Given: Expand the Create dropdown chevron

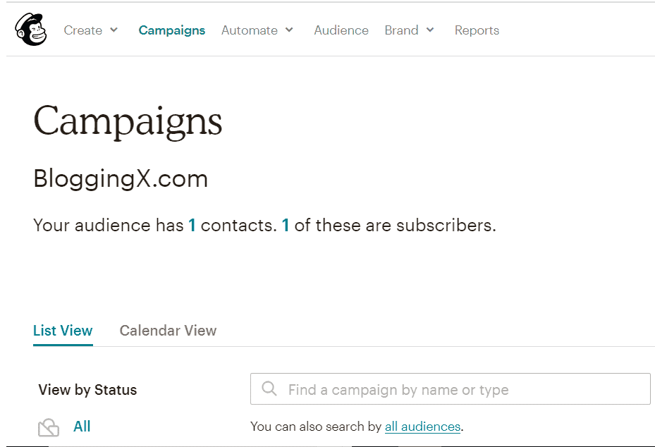Looking at the screenshot, I should [114, 30].
